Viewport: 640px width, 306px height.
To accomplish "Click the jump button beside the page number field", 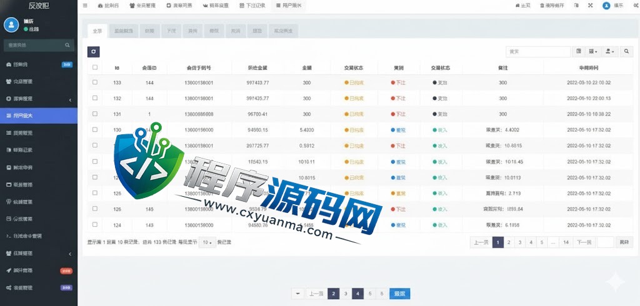I will pos(624,242).
